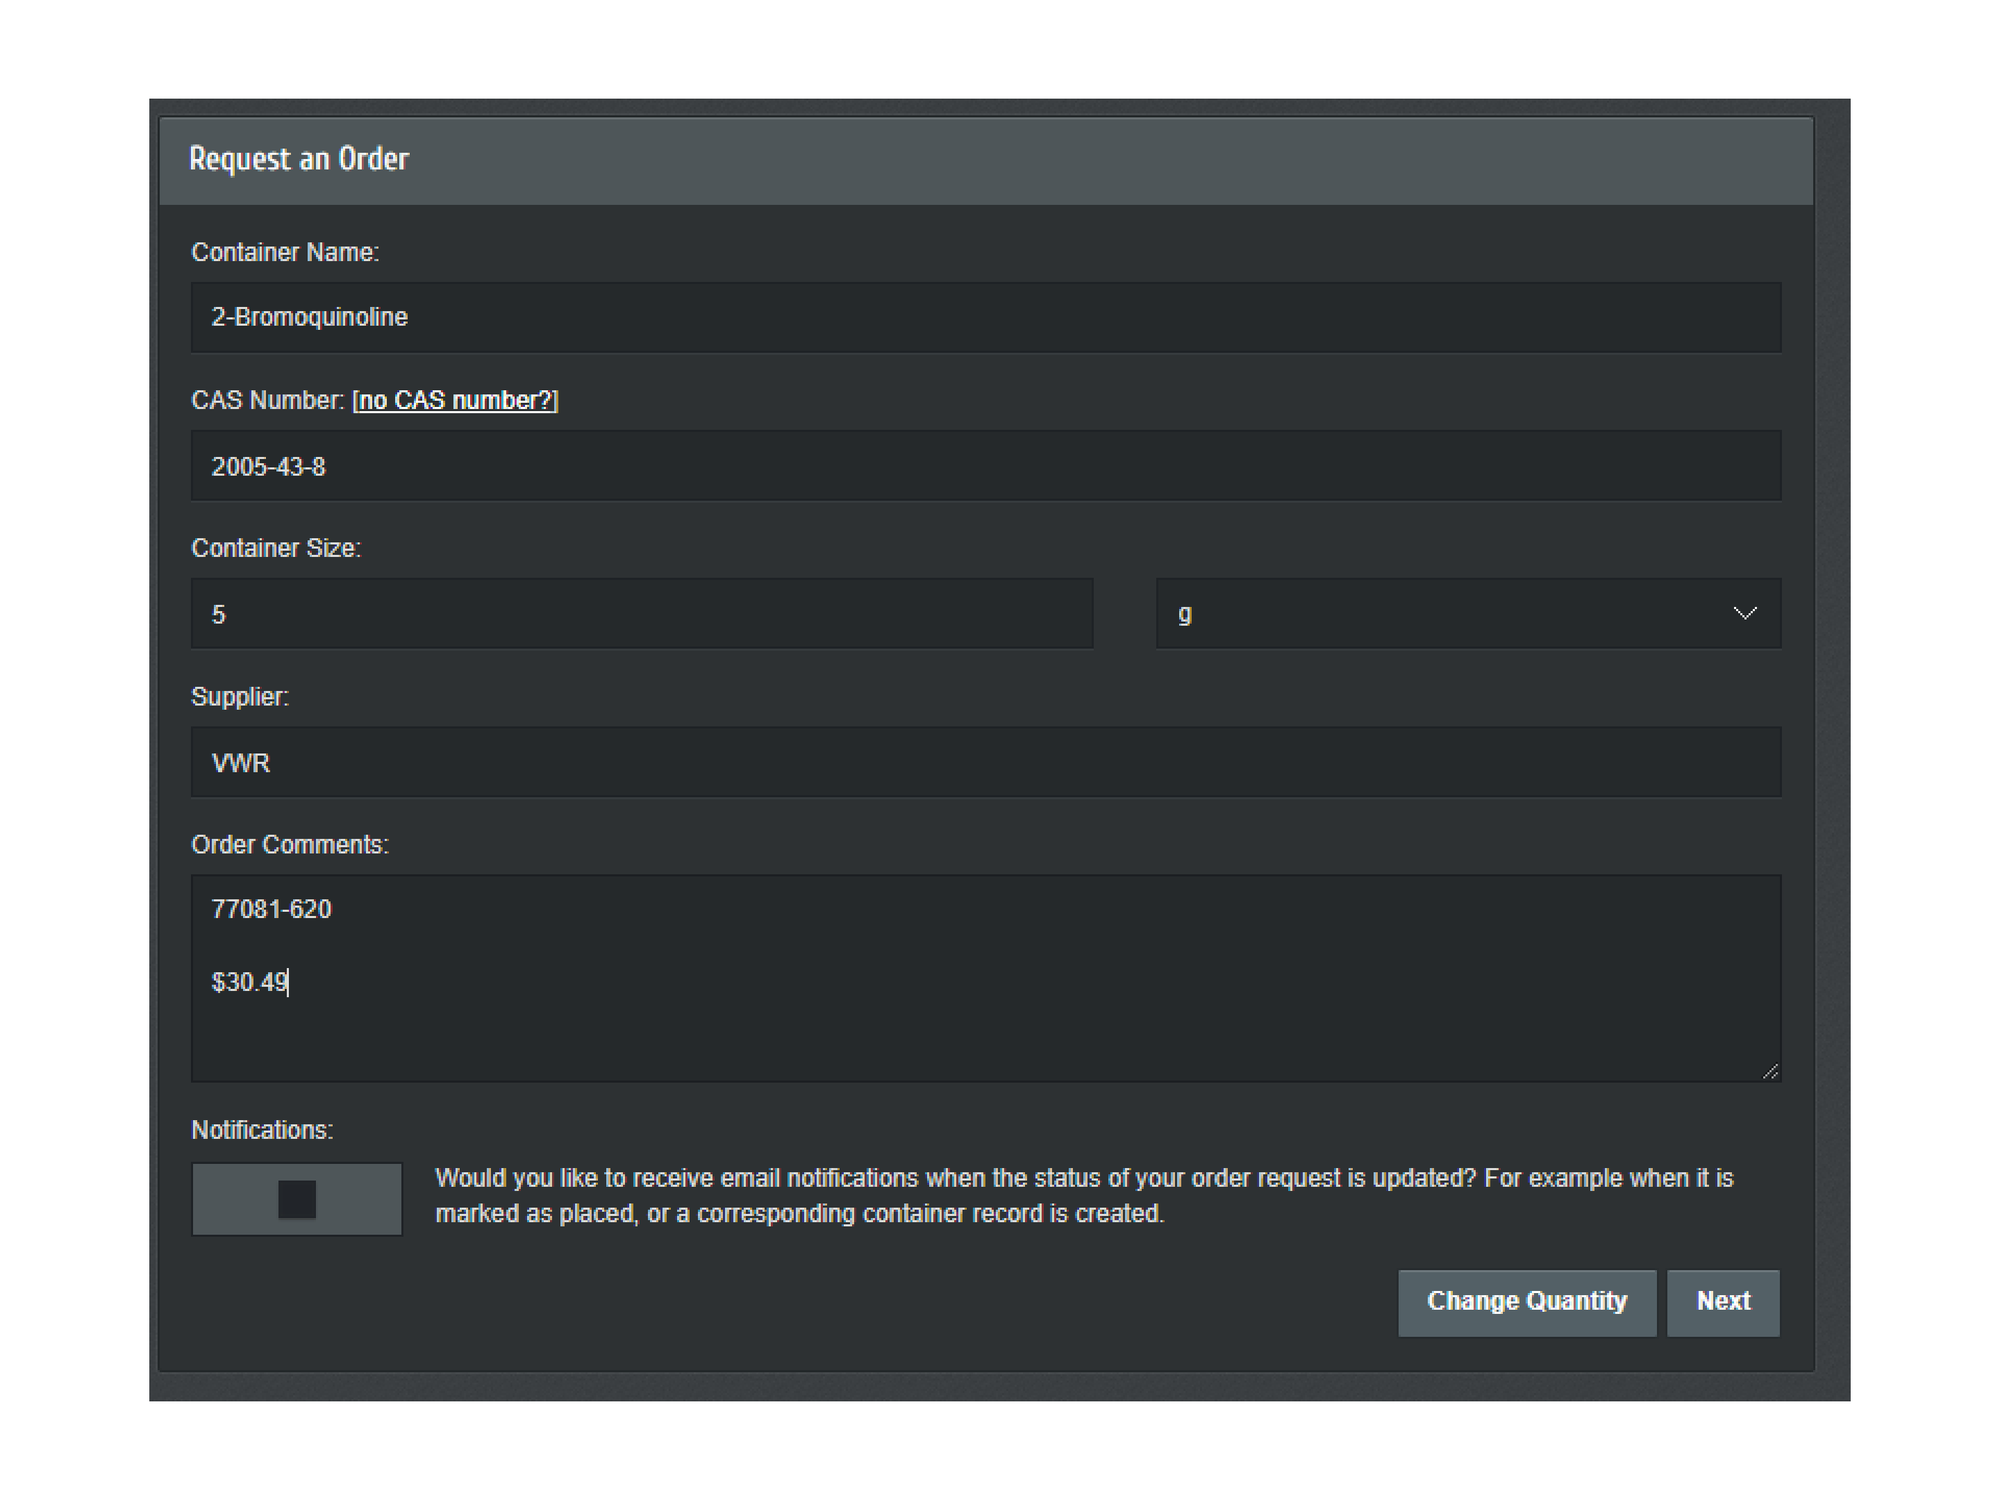The height and width of the screenshot is (1500, 2000).
Task: Open the '[no CAS number?]' link
Action: (x=455, y=399)
